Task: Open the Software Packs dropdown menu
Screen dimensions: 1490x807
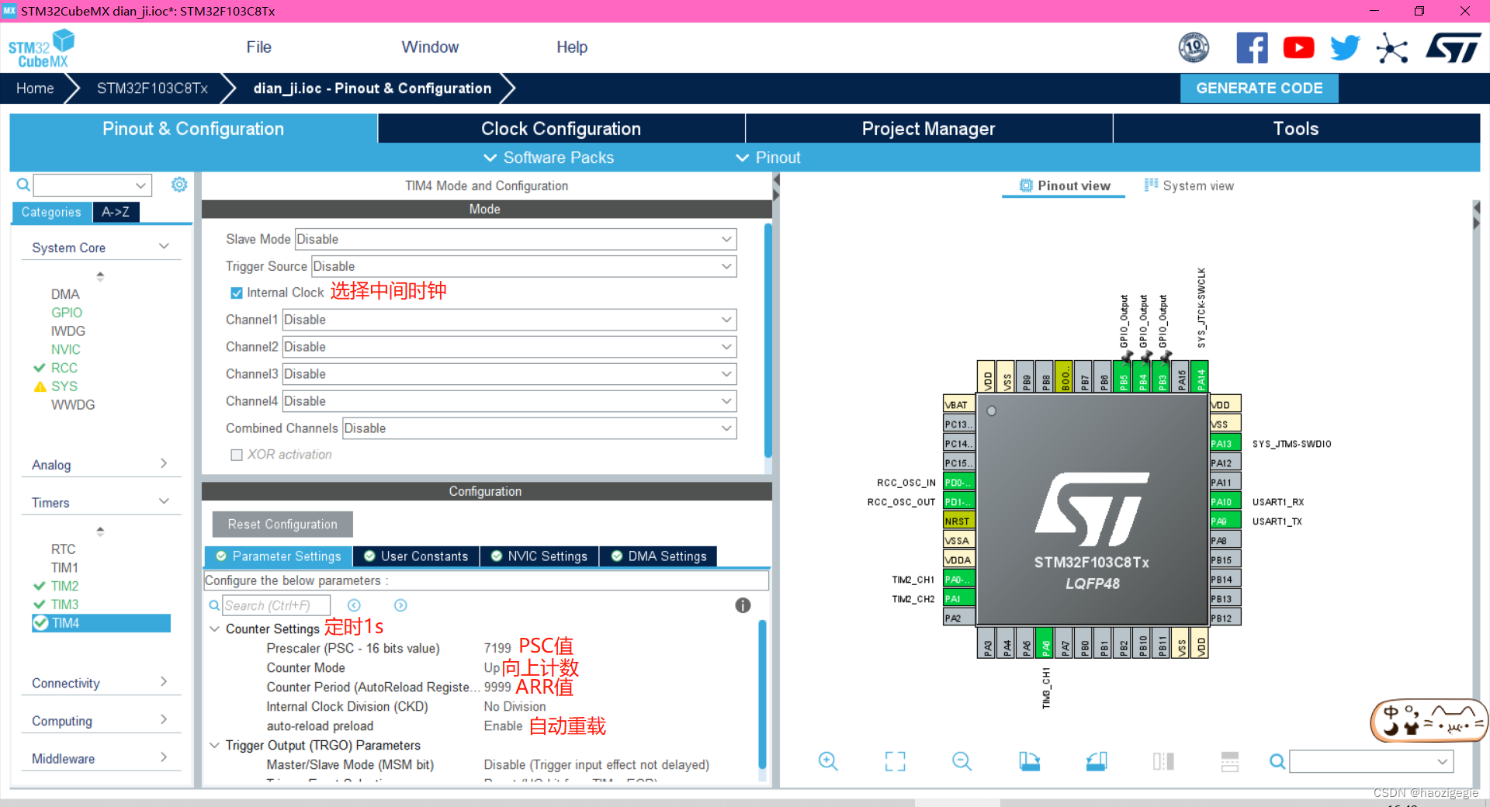Action: tap(549, 158)
